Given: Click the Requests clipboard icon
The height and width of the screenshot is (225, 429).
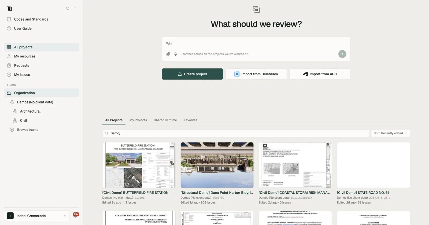Looking at the screenshot, I should [9, 65].
